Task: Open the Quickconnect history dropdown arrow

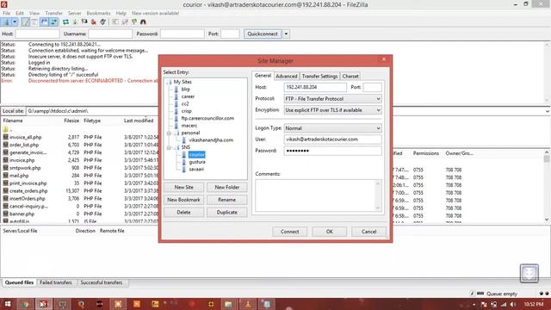Action: click(286, 34)
